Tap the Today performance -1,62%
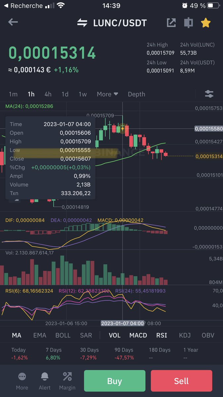 (19, 358)
